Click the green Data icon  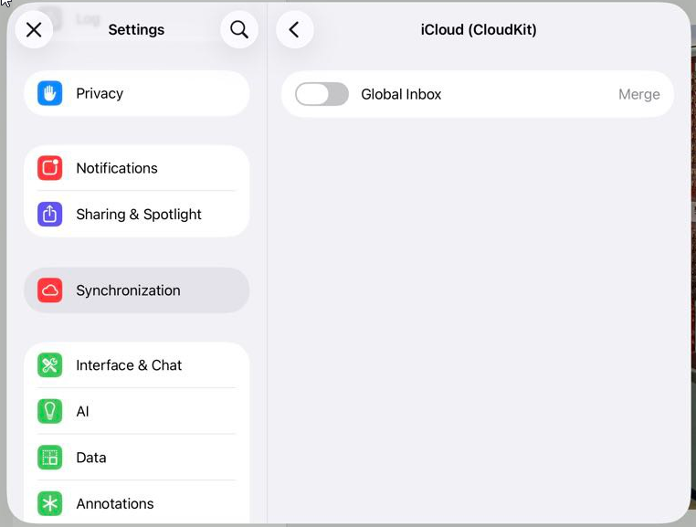point(49,458)
